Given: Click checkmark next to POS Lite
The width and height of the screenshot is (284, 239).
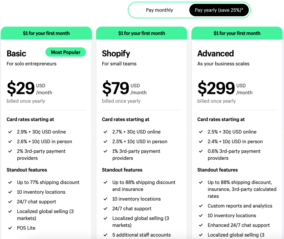Looking at the screenshot, I should click(x=10, y=228).
